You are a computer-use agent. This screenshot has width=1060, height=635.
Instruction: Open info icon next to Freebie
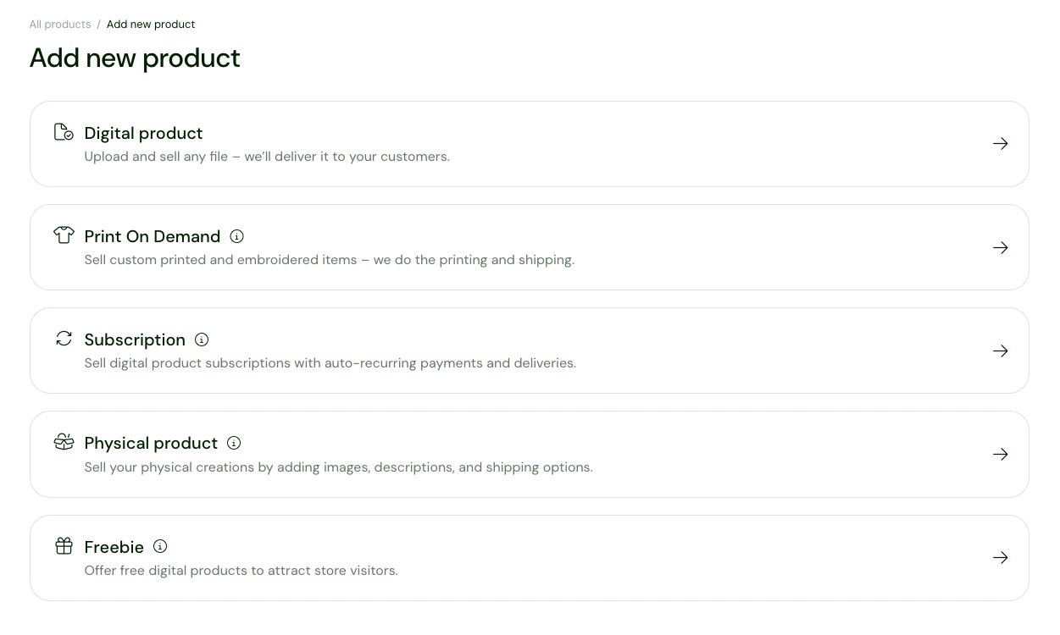160,547
